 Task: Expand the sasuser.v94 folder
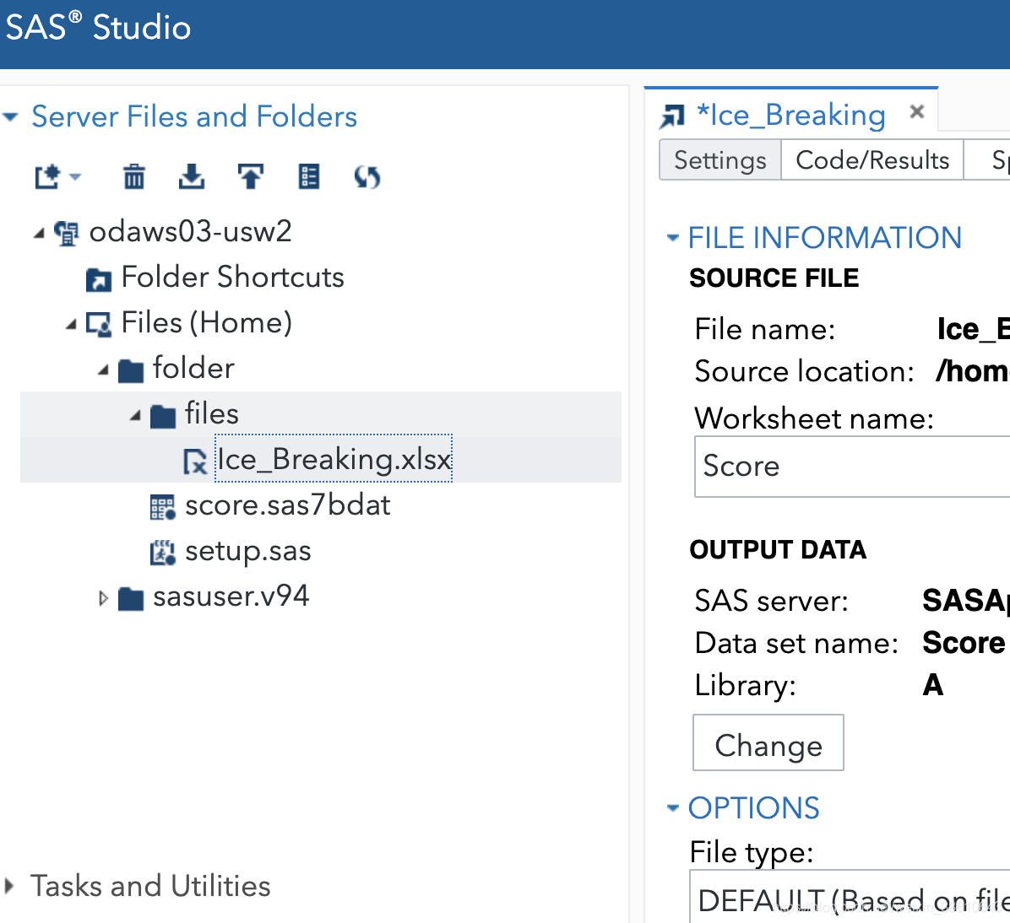click(x=103, y=598)
